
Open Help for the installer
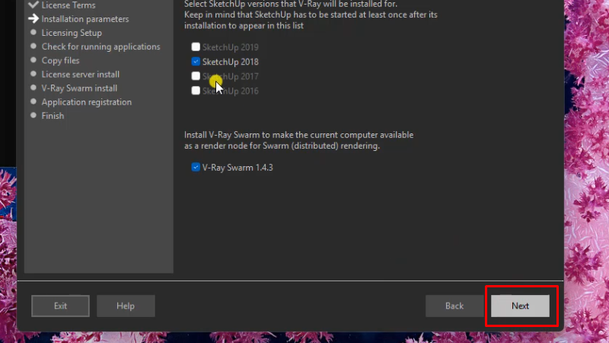(x=126, y=306)
